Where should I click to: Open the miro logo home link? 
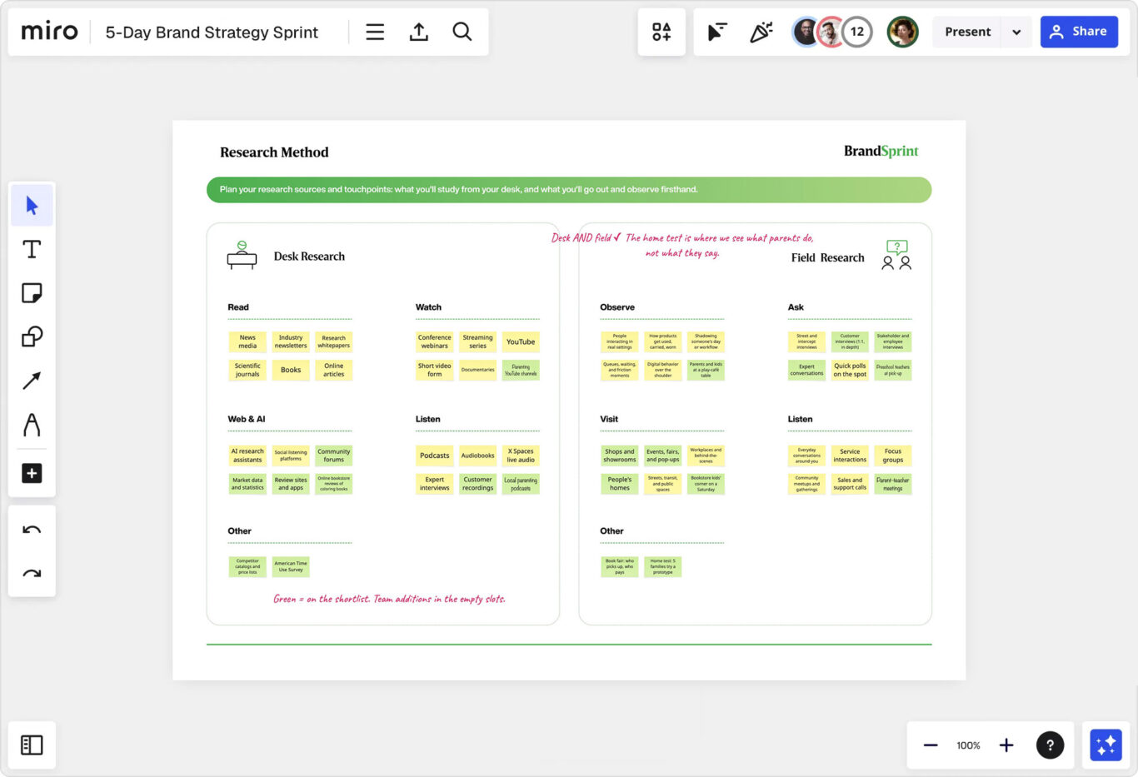tap(49, 32)
